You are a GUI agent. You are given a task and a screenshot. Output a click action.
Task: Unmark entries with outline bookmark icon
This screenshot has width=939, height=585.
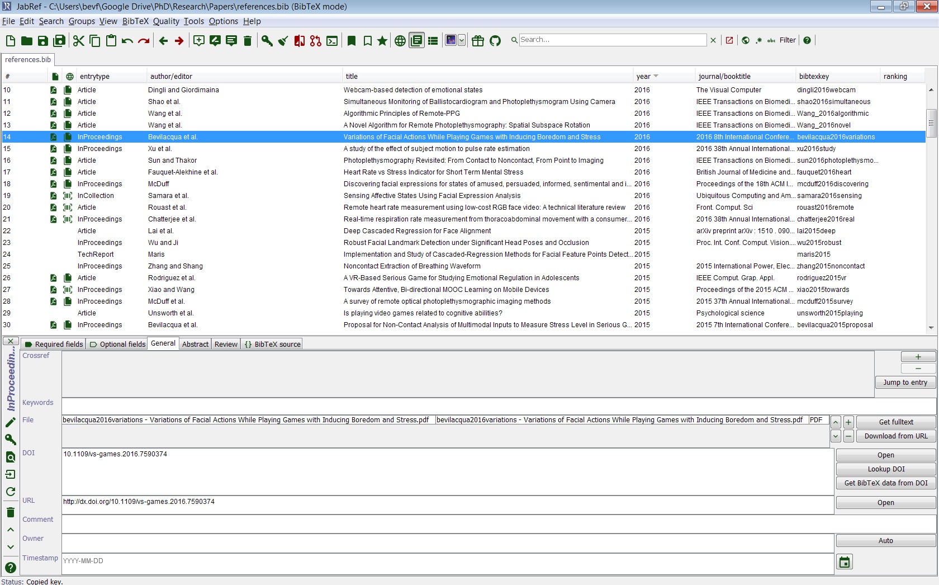coord(367,41)
